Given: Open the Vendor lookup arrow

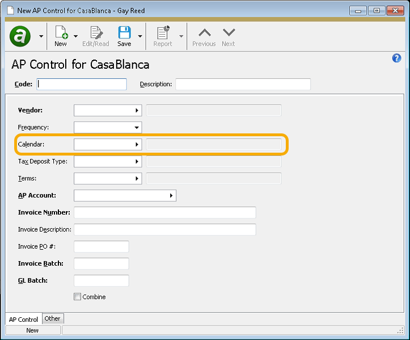Looking at the screenshot, I should pos(137,111).
